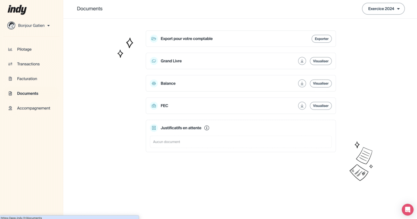Click Visualiser for the Grand Livre

coord(320,61)
